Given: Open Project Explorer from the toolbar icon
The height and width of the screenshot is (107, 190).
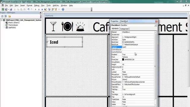Looking at the screenshot, I should point(49,9).
